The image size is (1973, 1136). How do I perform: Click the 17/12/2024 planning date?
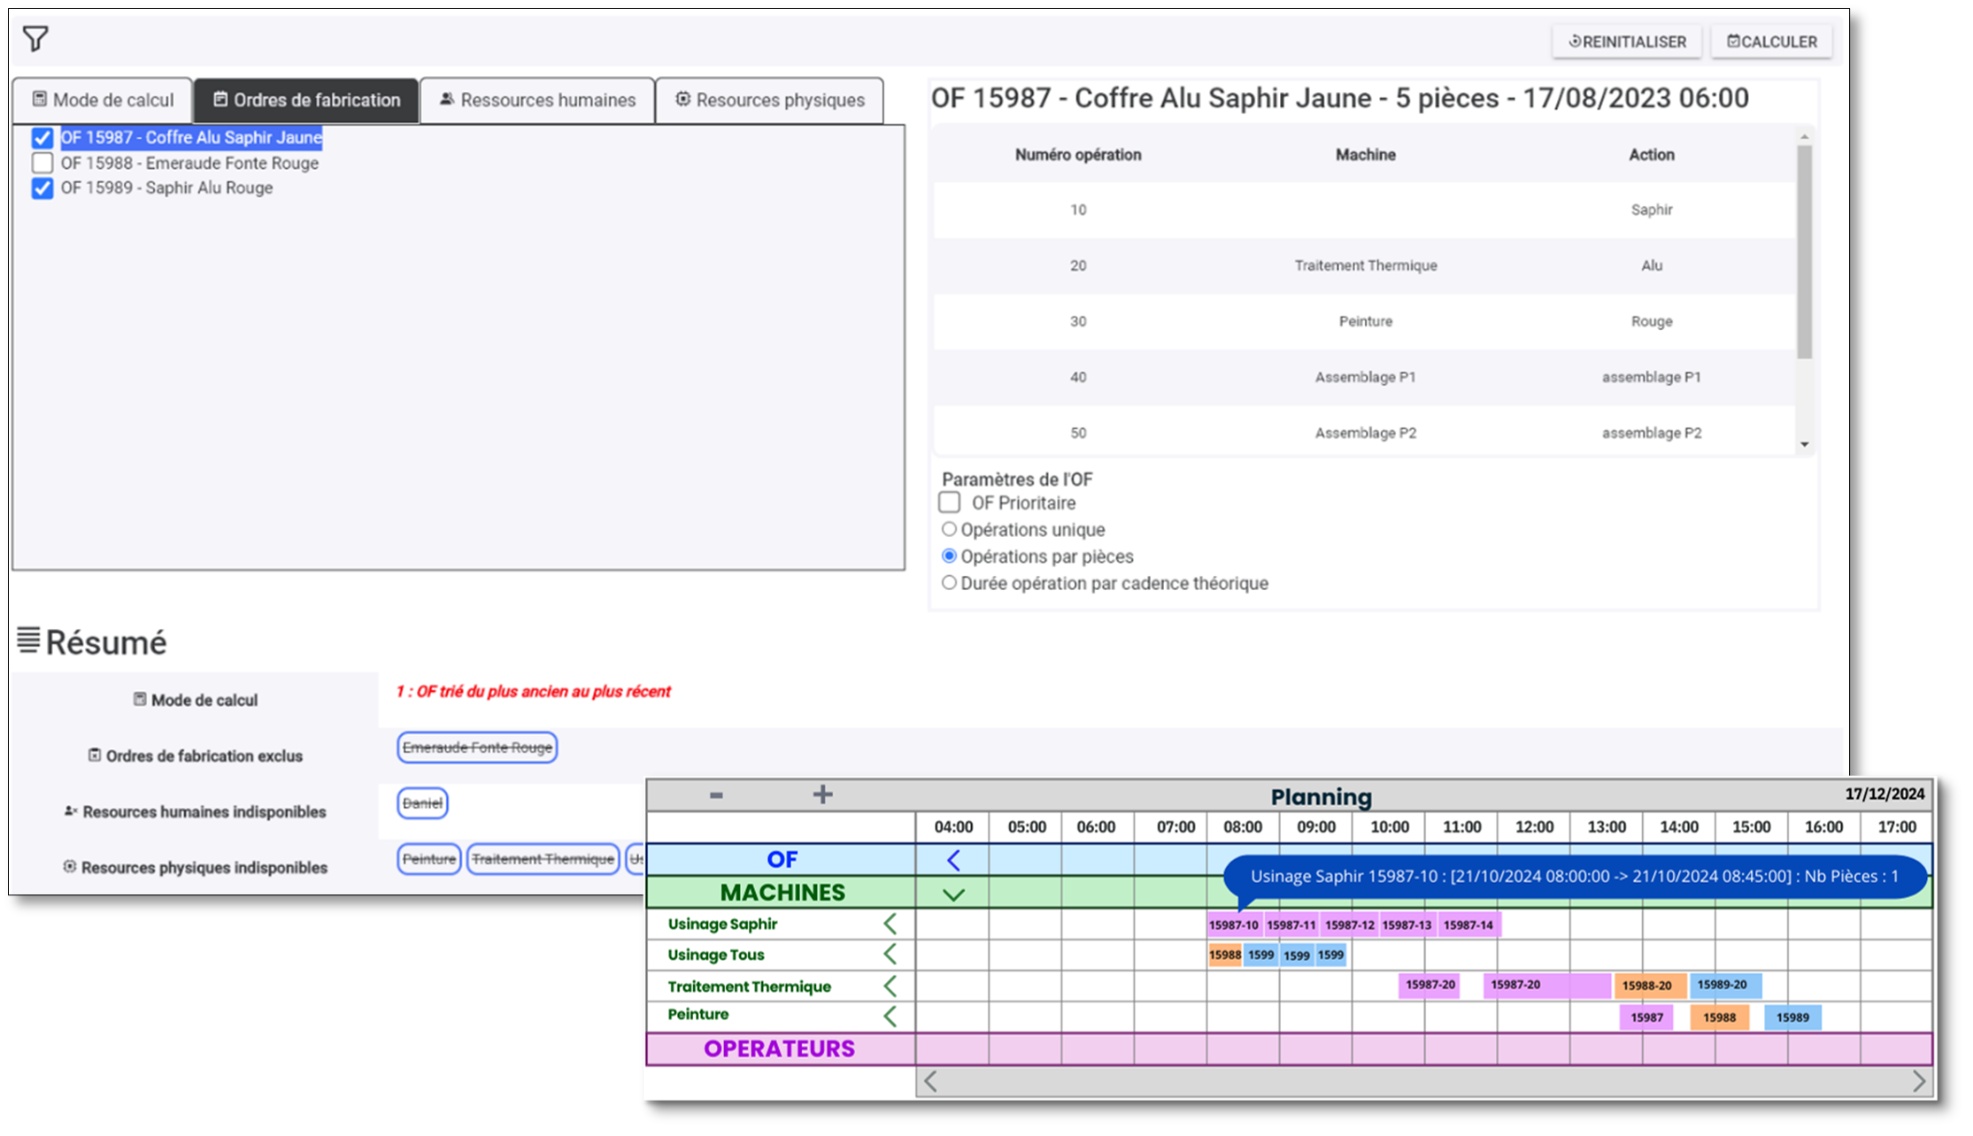1884,794
